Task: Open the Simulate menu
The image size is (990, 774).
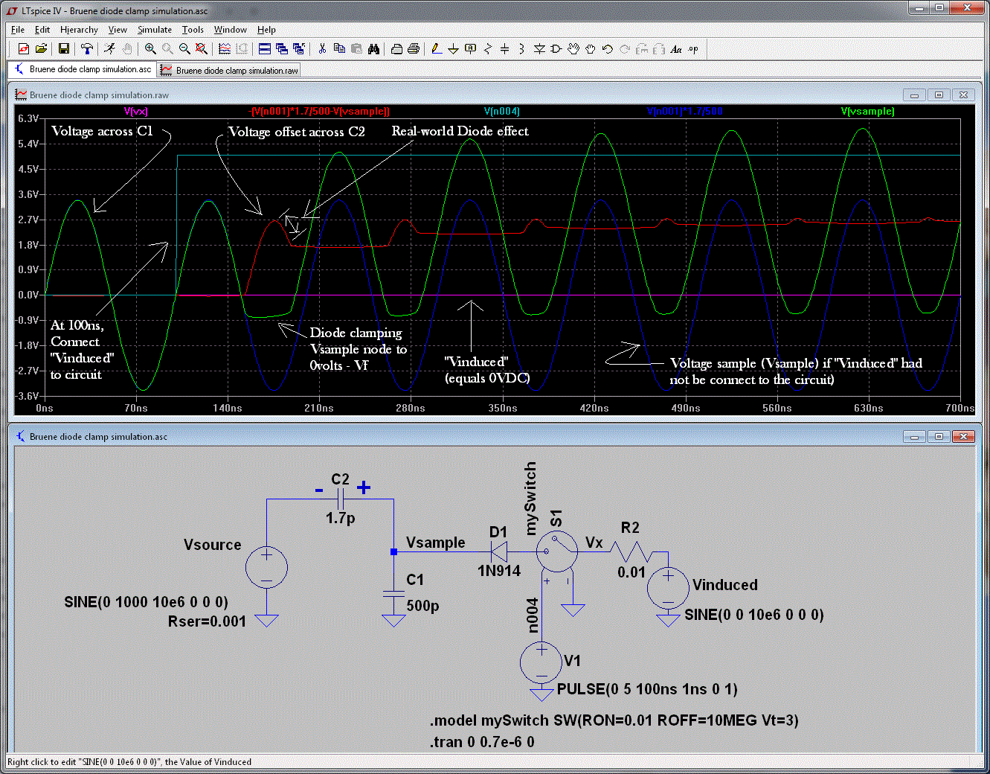Action: click(x=155, y=30)
